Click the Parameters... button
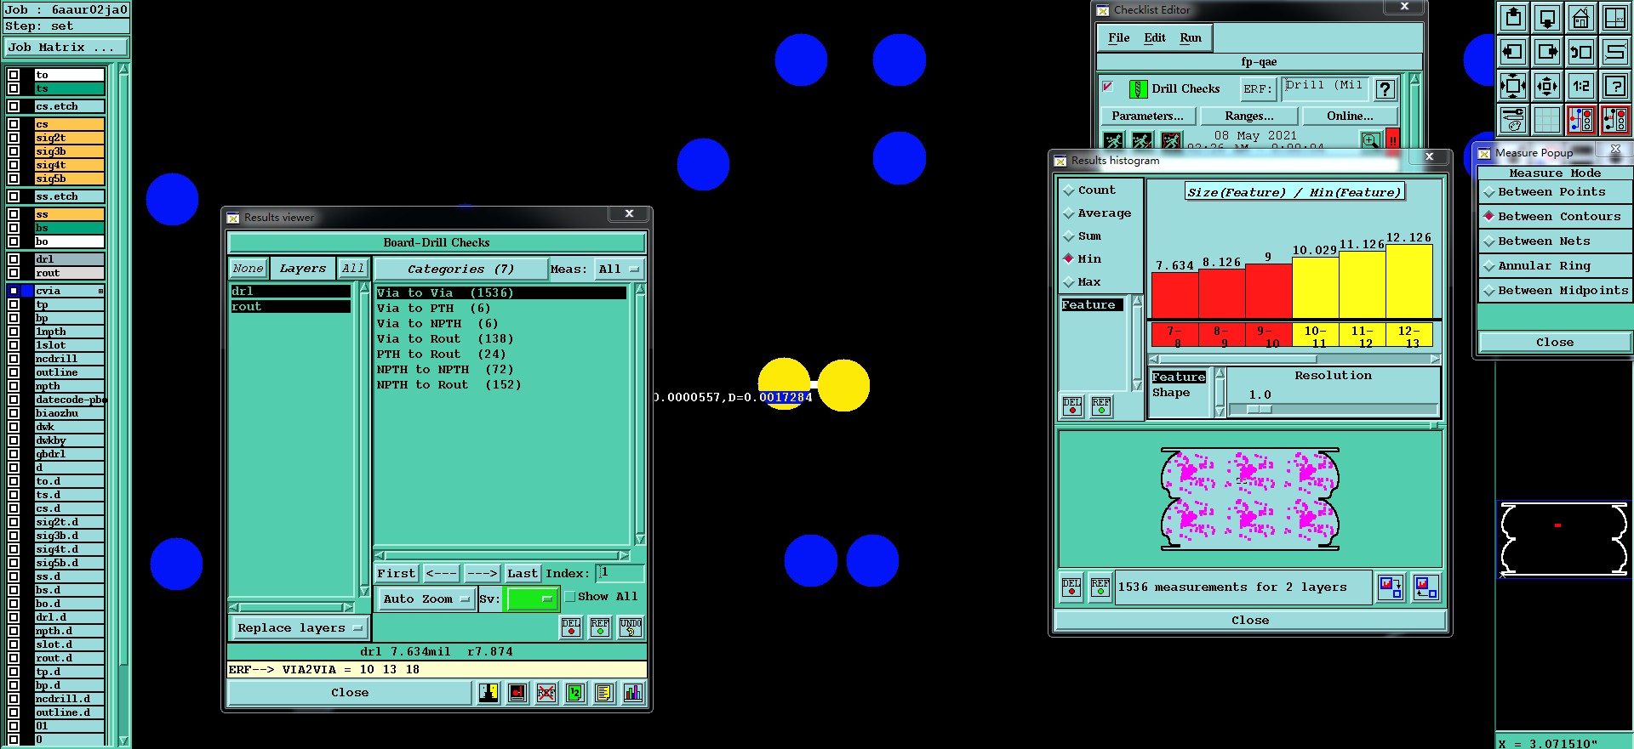The image size is (1634, 749). pyautogui.click(x=1147, y=116)
